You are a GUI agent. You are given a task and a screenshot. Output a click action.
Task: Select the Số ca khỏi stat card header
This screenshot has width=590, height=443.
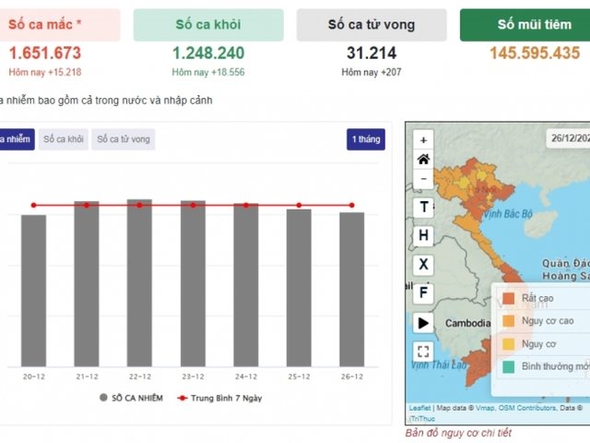tap(207, 25)
